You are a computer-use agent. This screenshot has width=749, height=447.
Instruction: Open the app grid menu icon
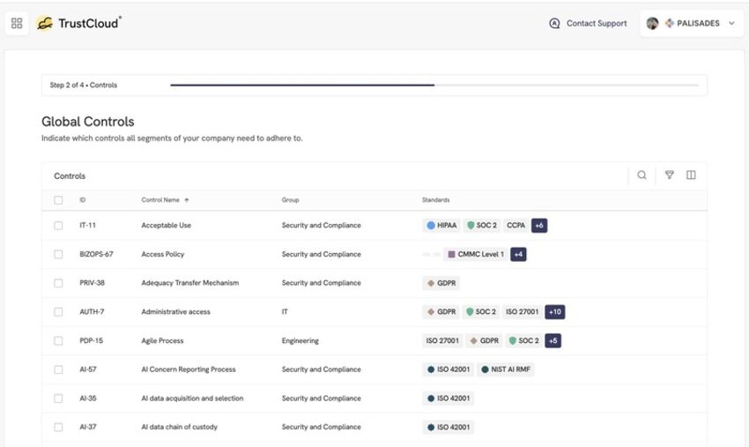pyautogui.click(x=17, y=23)
